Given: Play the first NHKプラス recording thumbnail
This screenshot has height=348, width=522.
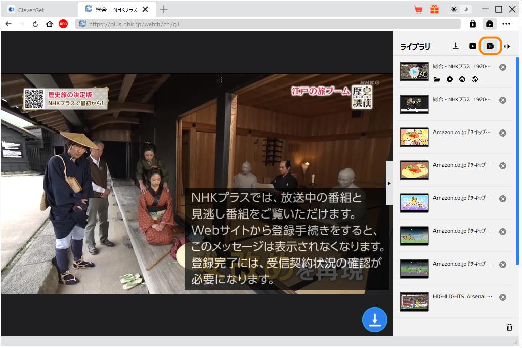Looking at the screenshot, I should click(414, 72).
